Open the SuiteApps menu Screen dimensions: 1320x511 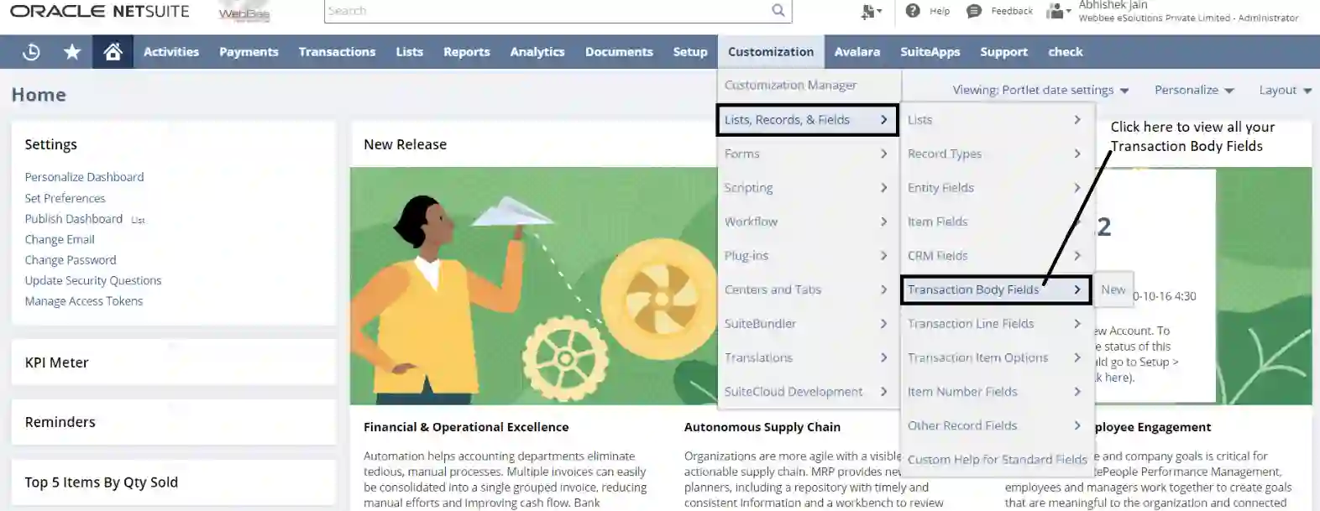click(930, 52)
